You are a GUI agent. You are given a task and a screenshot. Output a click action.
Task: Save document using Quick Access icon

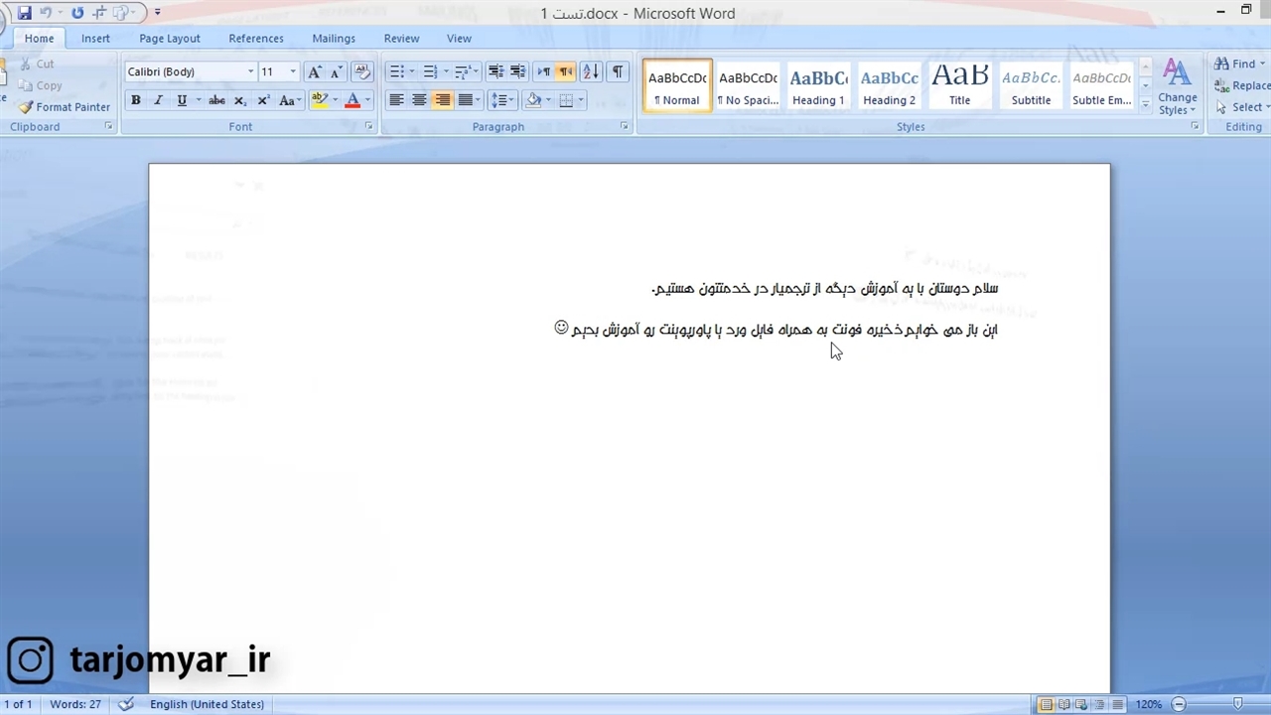[x=25, y=13]
